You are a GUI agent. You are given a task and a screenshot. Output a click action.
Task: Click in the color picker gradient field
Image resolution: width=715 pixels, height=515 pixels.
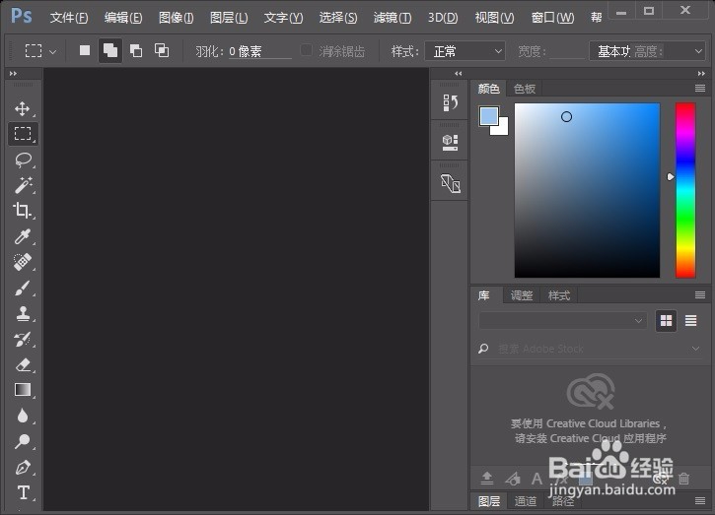[x=587, y=190]
